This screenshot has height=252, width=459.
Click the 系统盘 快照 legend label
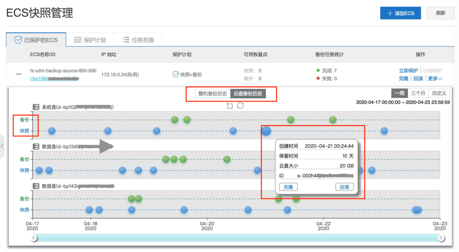25,131
